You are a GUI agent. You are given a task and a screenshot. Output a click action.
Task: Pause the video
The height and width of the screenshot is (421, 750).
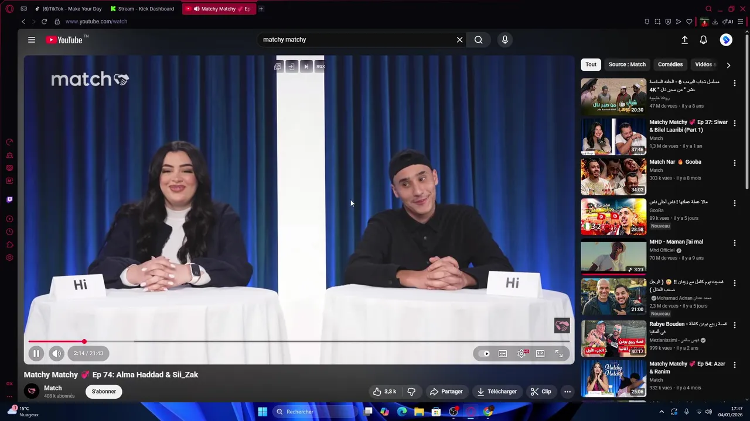point(36,353)
